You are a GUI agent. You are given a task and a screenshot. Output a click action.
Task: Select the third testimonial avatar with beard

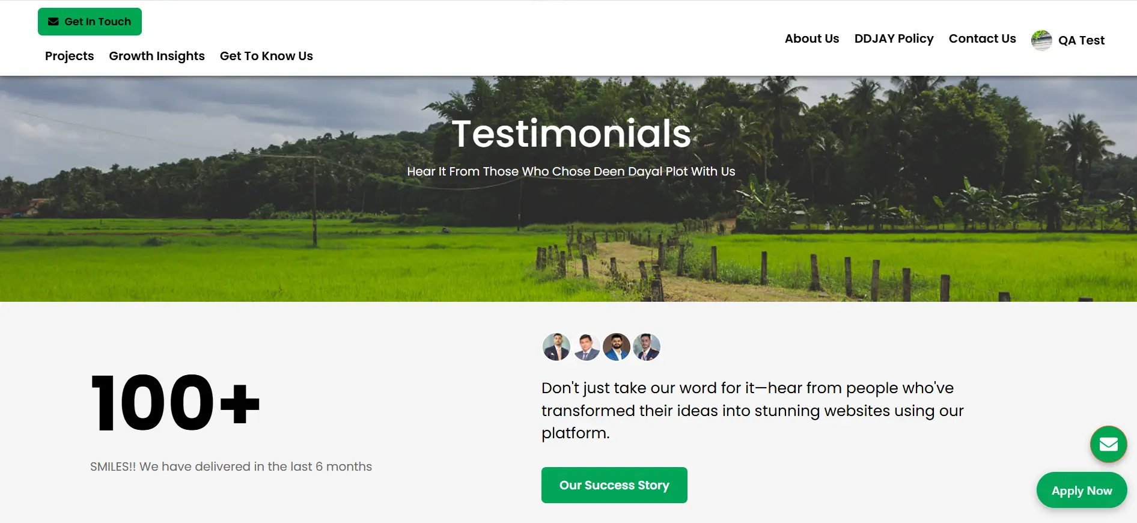tap(617, 347)
